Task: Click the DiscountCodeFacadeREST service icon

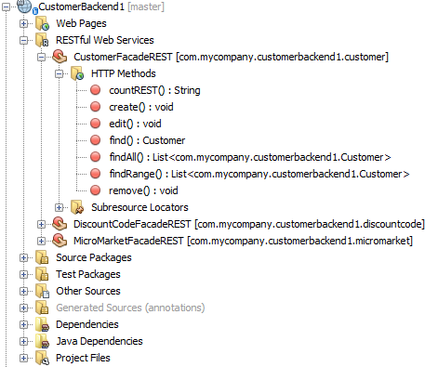Action: 60,224
